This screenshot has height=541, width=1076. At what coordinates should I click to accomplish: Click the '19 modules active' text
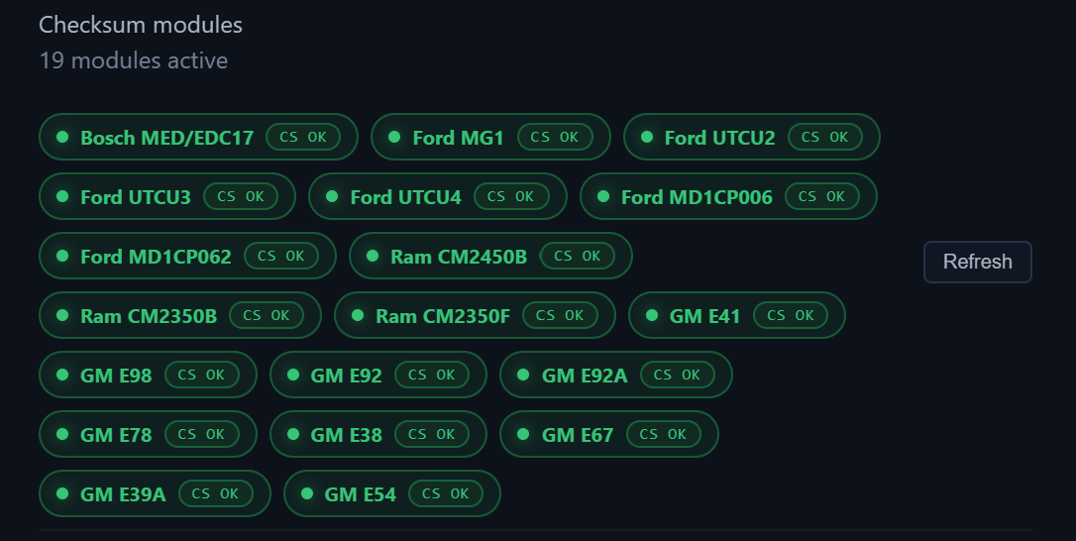point(134,60)
